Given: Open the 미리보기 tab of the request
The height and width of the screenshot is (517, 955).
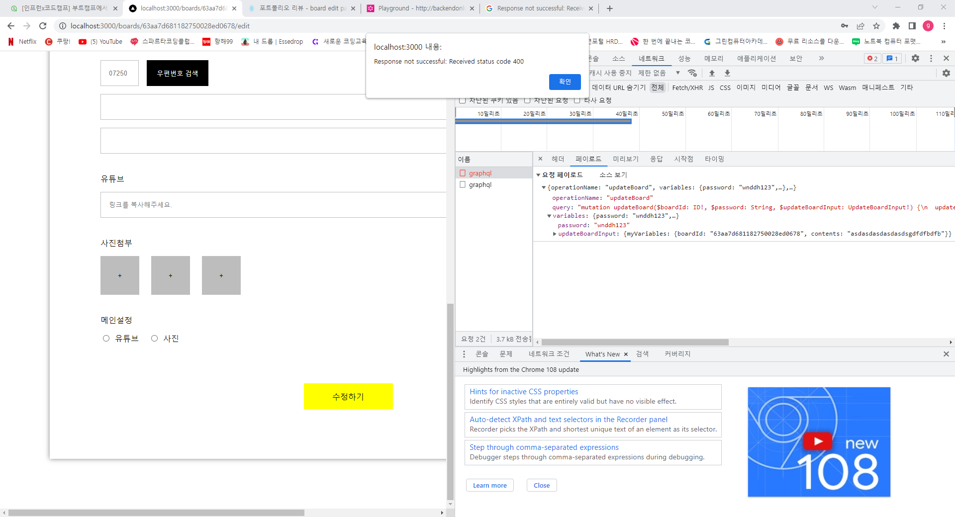Looking at the screenshot, I should (626, 159).
